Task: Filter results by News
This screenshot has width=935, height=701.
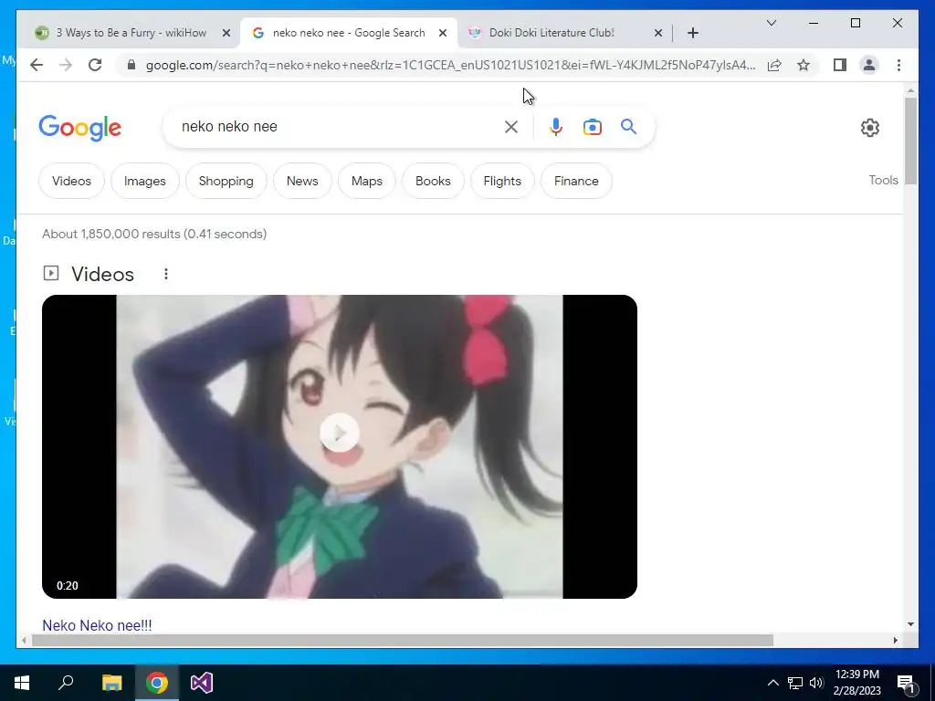Action: pos(302,181)
